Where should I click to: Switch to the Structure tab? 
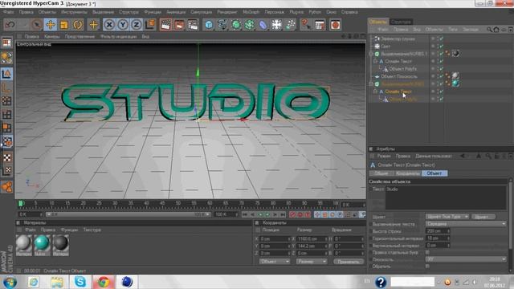pyautogui.click(x=401, y=22)
